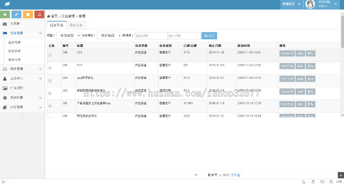Click 删除 delete button in row 365
Viewport: 344px width, 184px height.
pyautogui.click(x=310, y=66)
